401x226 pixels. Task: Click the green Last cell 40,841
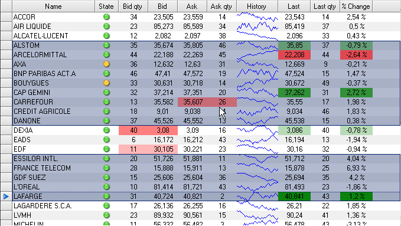[x=294, y=196]
